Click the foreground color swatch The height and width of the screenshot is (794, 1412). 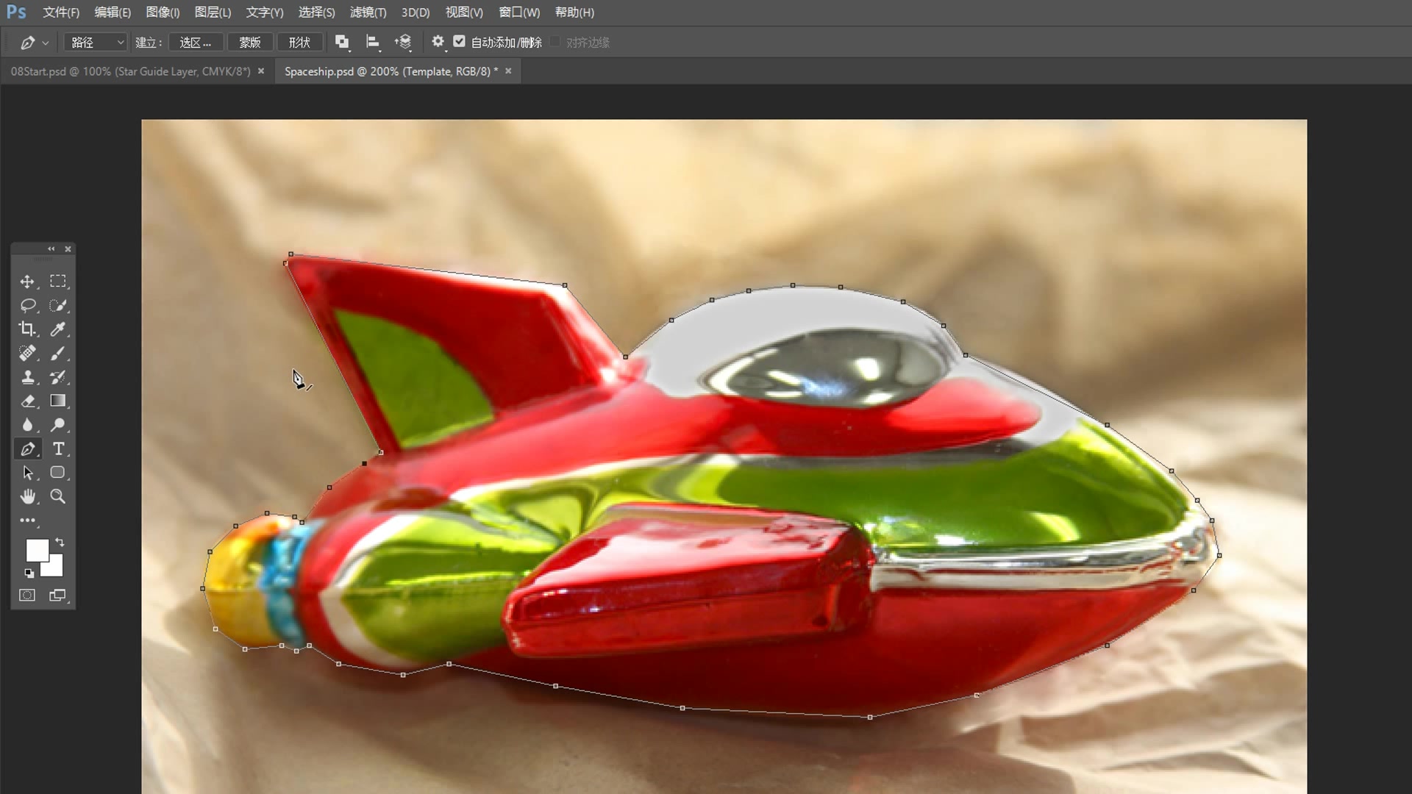pos(35,549)
